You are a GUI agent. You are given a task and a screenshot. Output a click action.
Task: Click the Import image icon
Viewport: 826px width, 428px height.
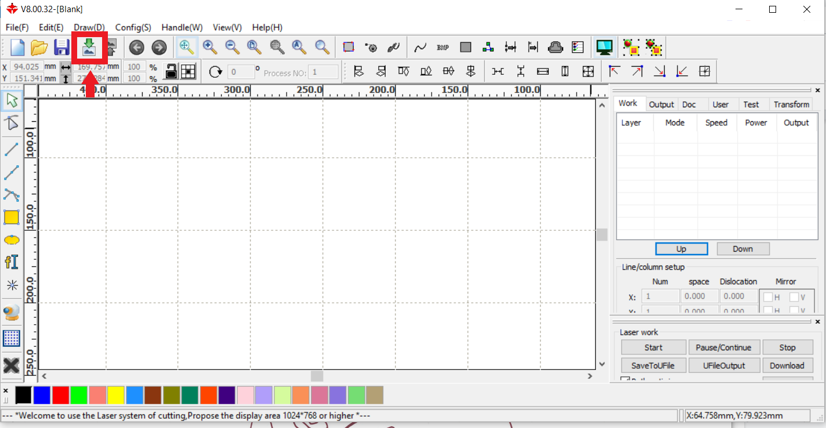(x=89, y=48)
